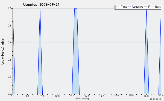Click the Usuarios/10 mins y-axis label

2,51
